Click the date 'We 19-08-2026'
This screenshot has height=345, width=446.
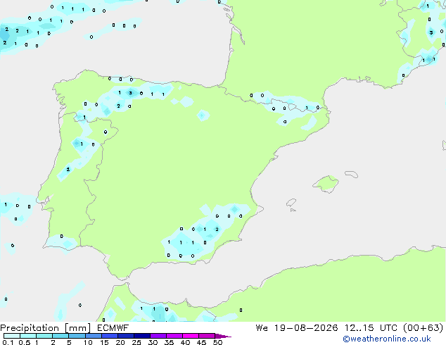[297, 328]
